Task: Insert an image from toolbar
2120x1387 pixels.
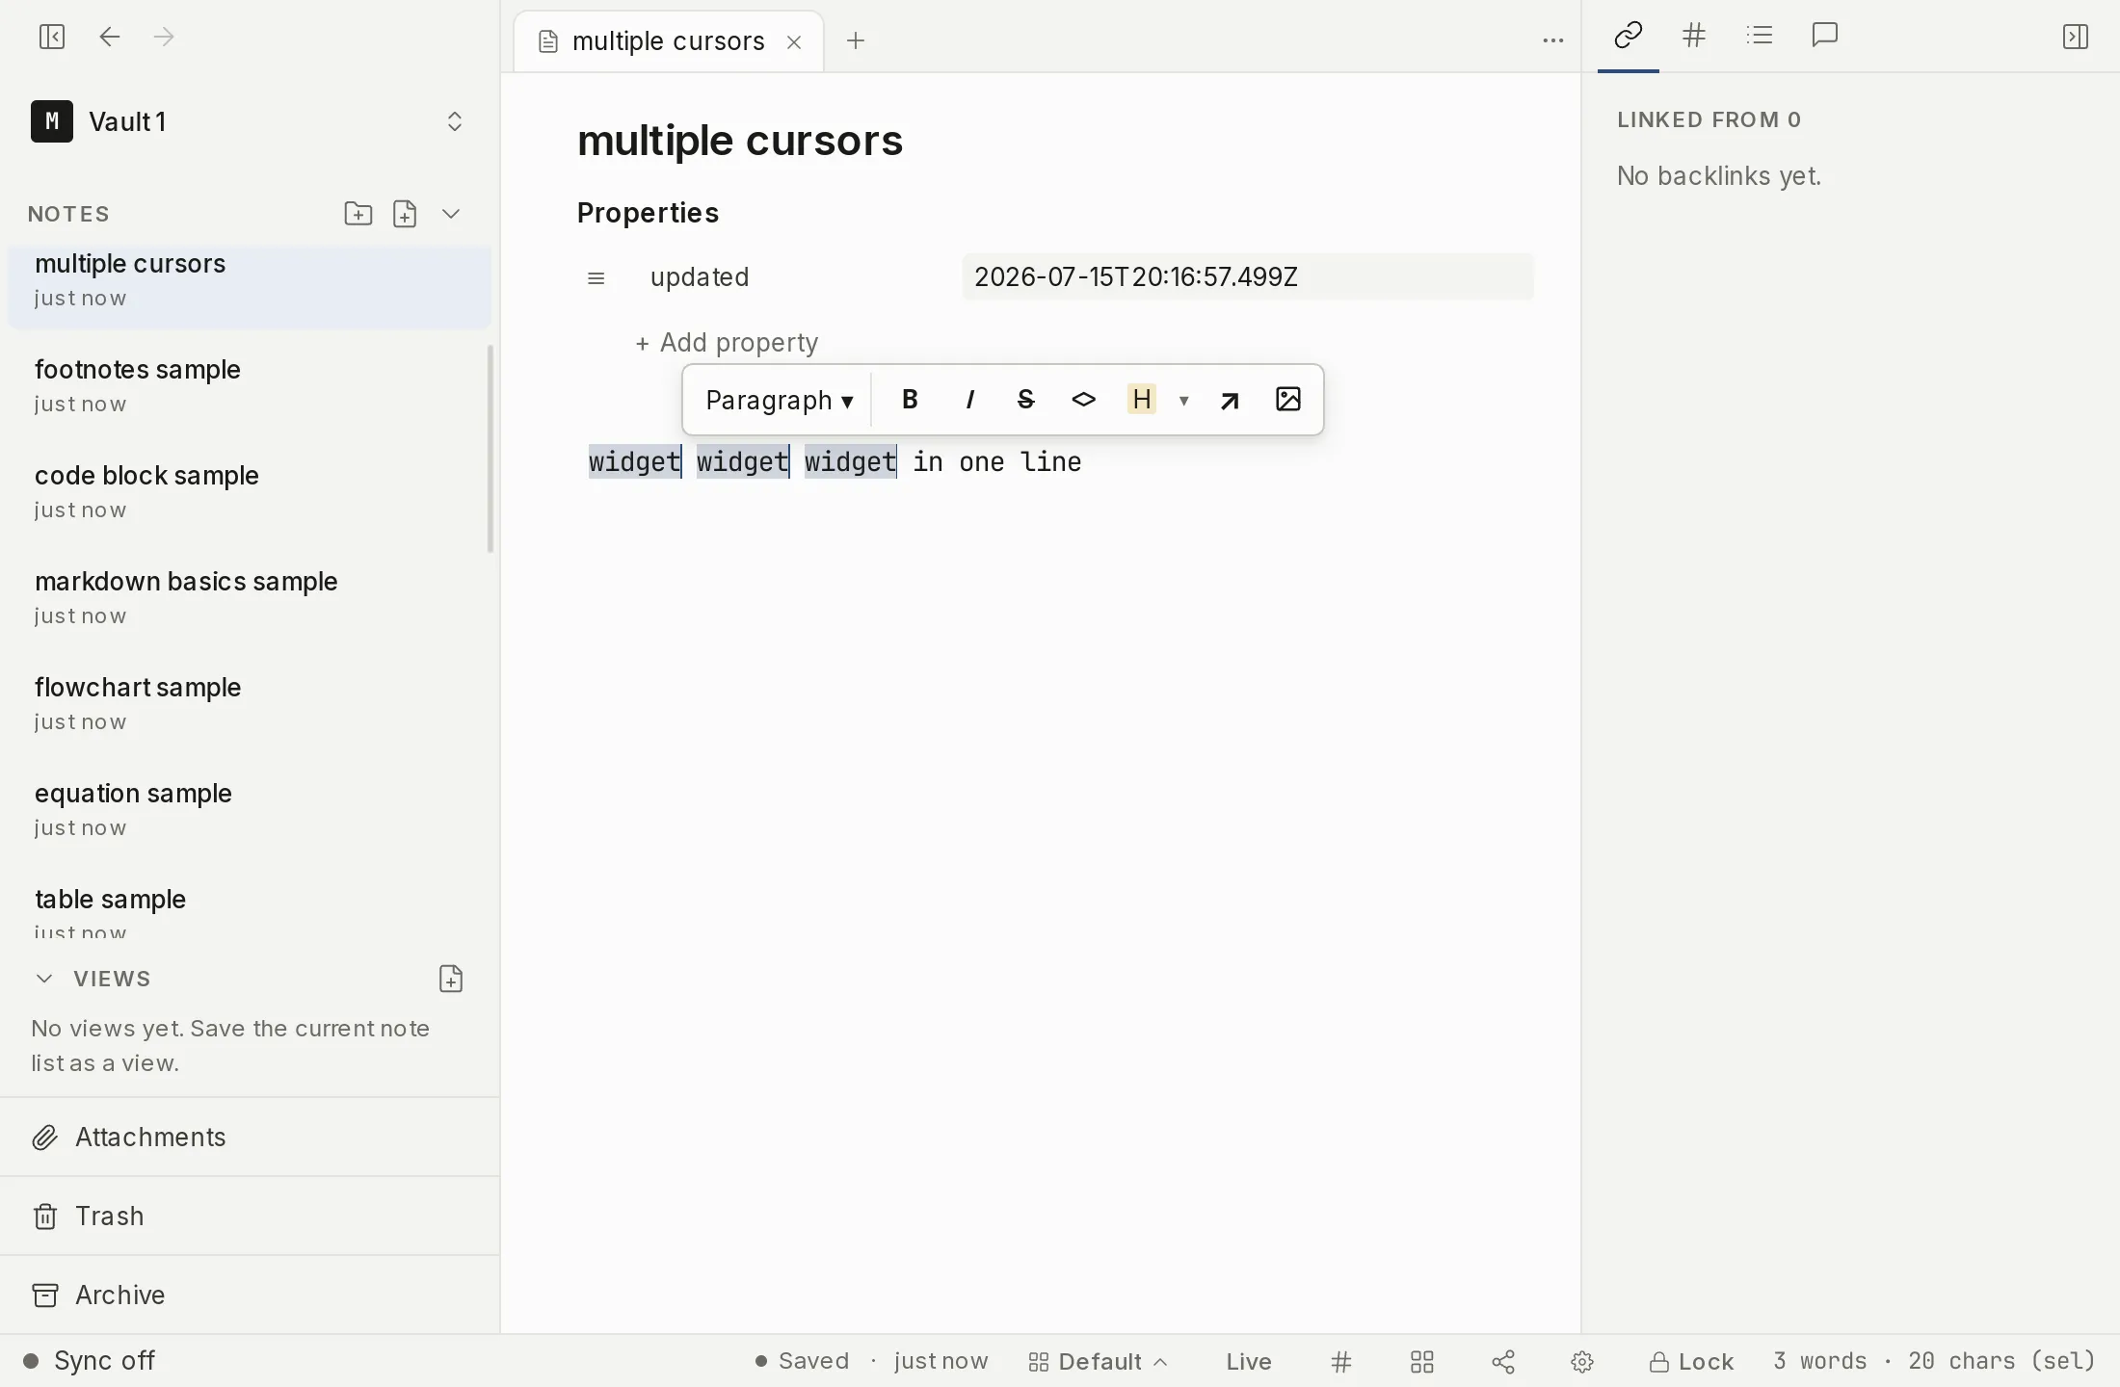Action: click(x=1288, y=399)
